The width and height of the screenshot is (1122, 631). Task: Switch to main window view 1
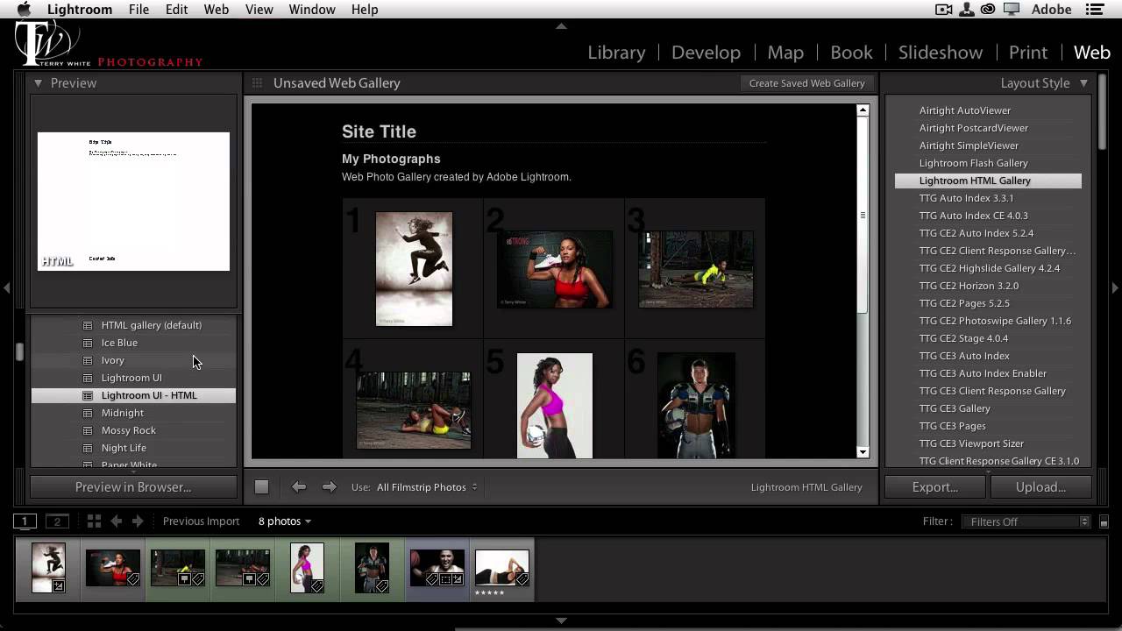click(25, 521)
